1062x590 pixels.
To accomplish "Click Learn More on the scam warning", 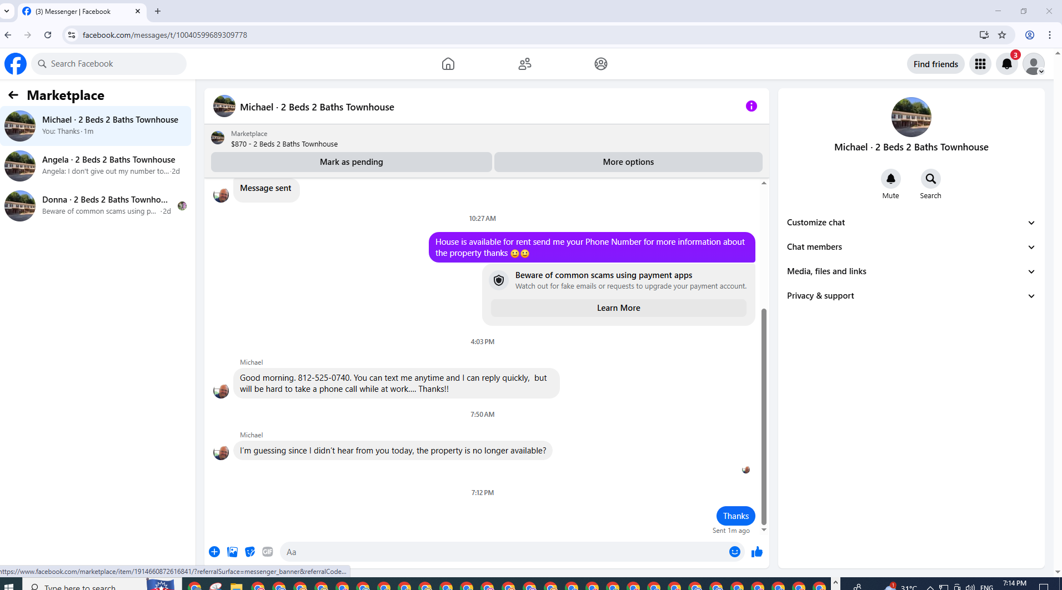I will pyautogui.click(x=619, y=308).
